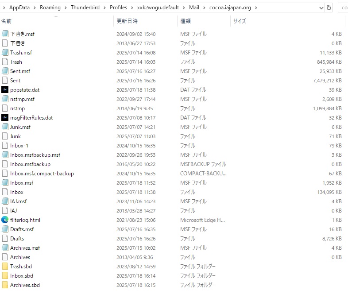Click the blank icon of Archives file
The image size is (348, 298).
5,257
